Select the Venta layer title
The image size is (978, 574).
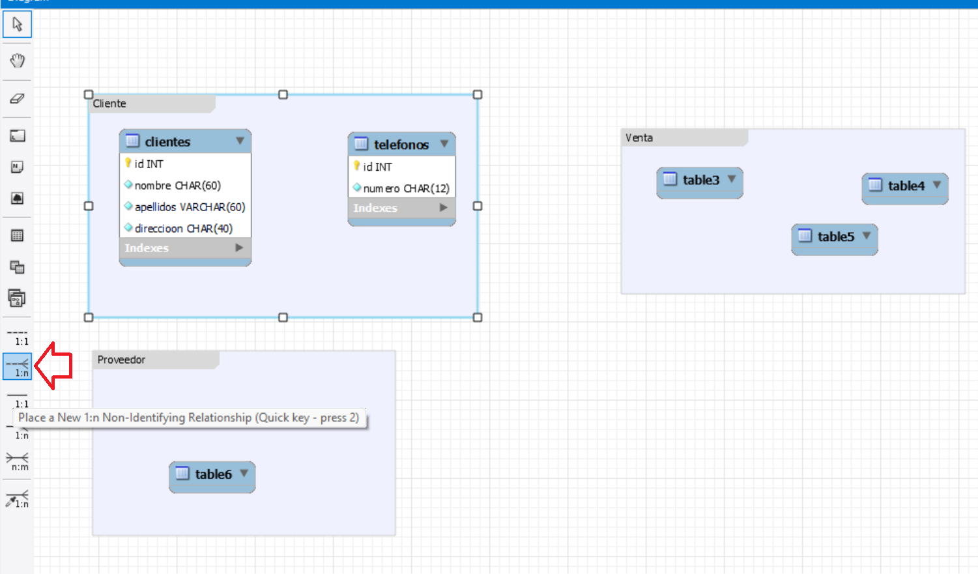tap(639, 137)
